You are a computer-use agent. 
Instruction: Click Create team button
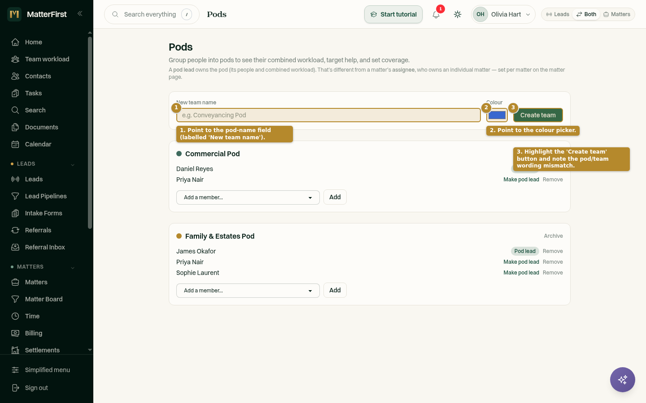(538, 115)
